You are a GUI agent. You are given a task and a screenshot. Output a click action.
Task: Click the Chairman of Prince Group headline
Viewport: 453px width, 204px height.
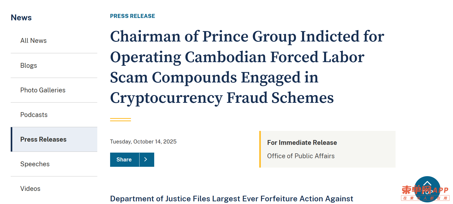[x=247, y=67]
